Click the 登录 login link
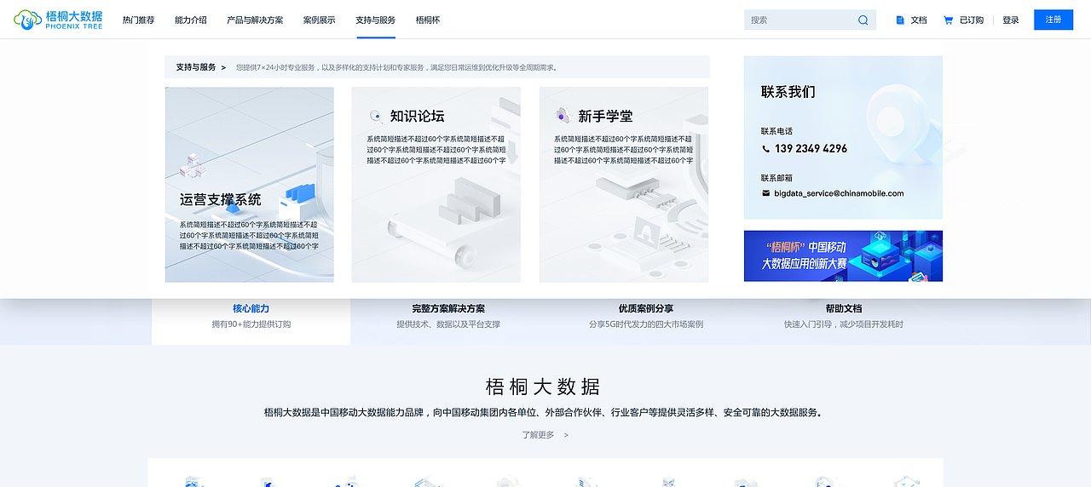The width and height of the screenshot is (1091, 487). pos(1011,20)
